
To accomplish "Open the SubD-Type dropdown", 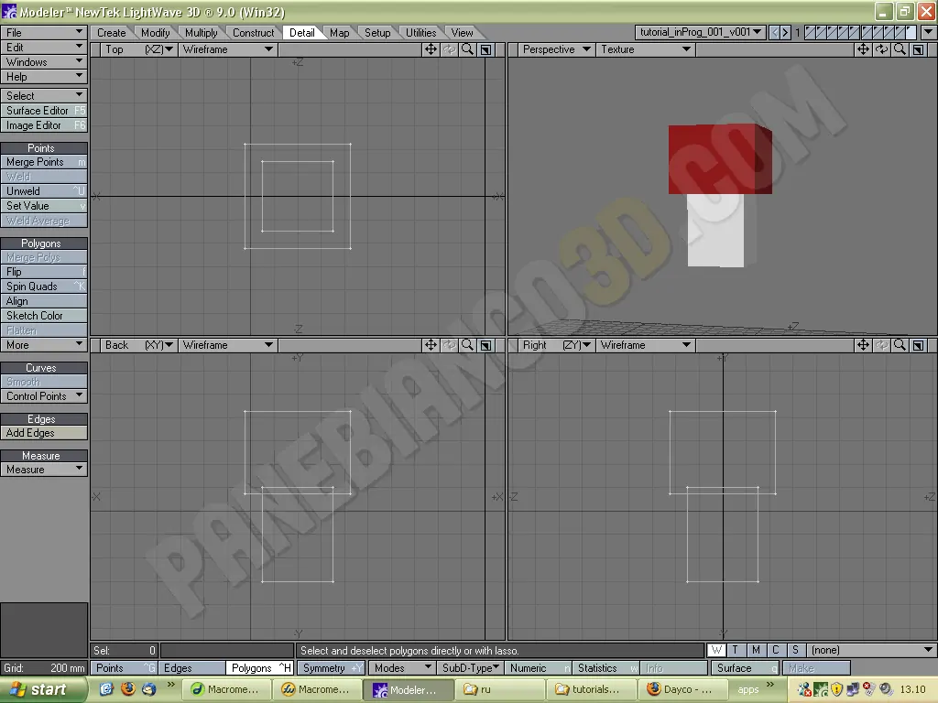I will tap(470, 667).
